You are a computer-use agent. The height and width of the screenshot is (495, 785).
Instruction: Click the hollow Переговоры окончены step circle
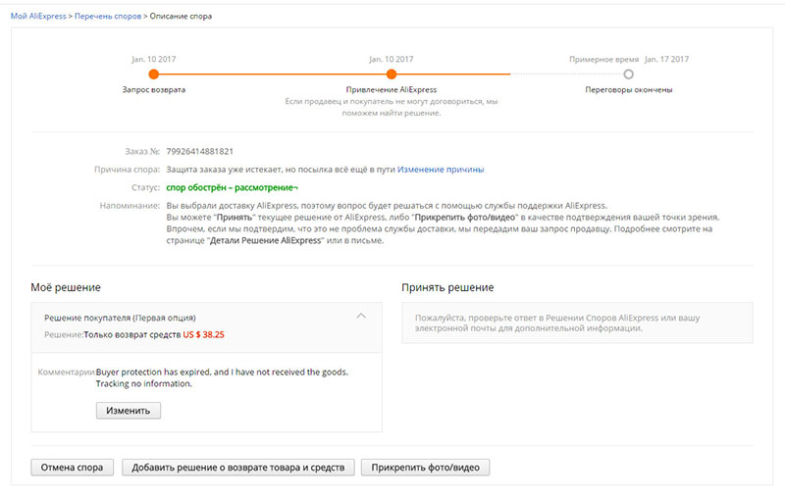point(629,74)
